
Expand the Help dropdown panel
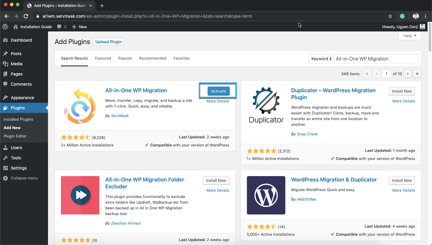pos(410,36)
